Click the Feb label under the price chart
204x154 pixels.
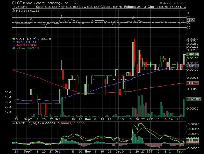[x=180, y=119]
